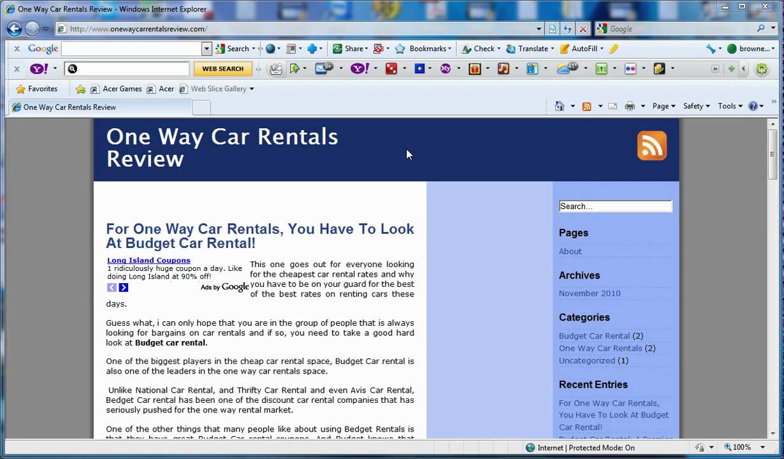
Task: Open the Acer Games favorite link
Action: tap(116, 89)
